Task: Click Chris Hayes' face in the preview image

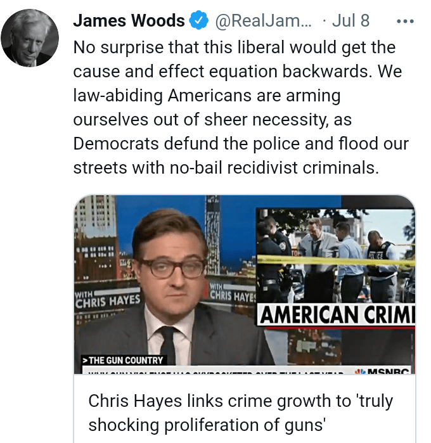Action: (x=171, y=262)
